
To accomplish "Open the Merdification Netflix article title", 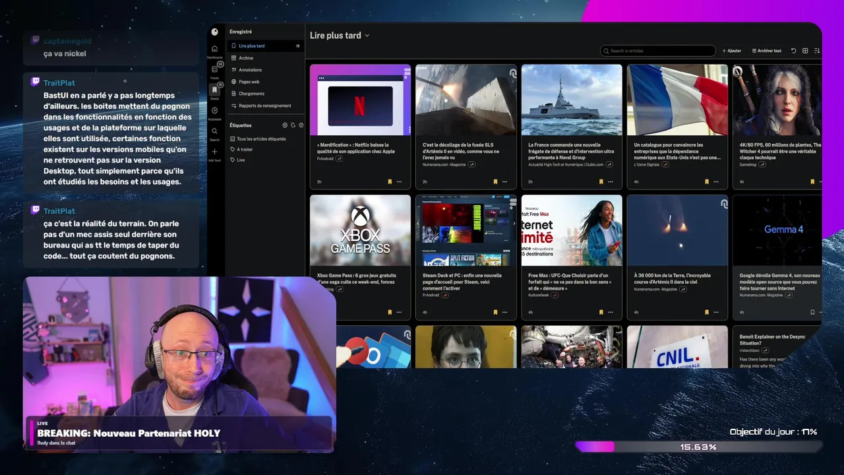I will click(356, 148).
